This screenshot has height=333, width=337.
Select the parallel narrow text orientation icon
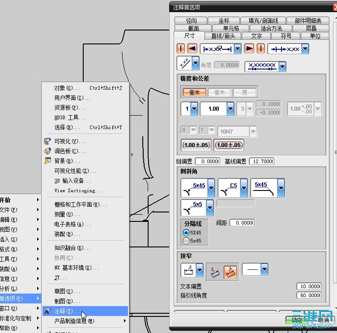click(230, 272)
